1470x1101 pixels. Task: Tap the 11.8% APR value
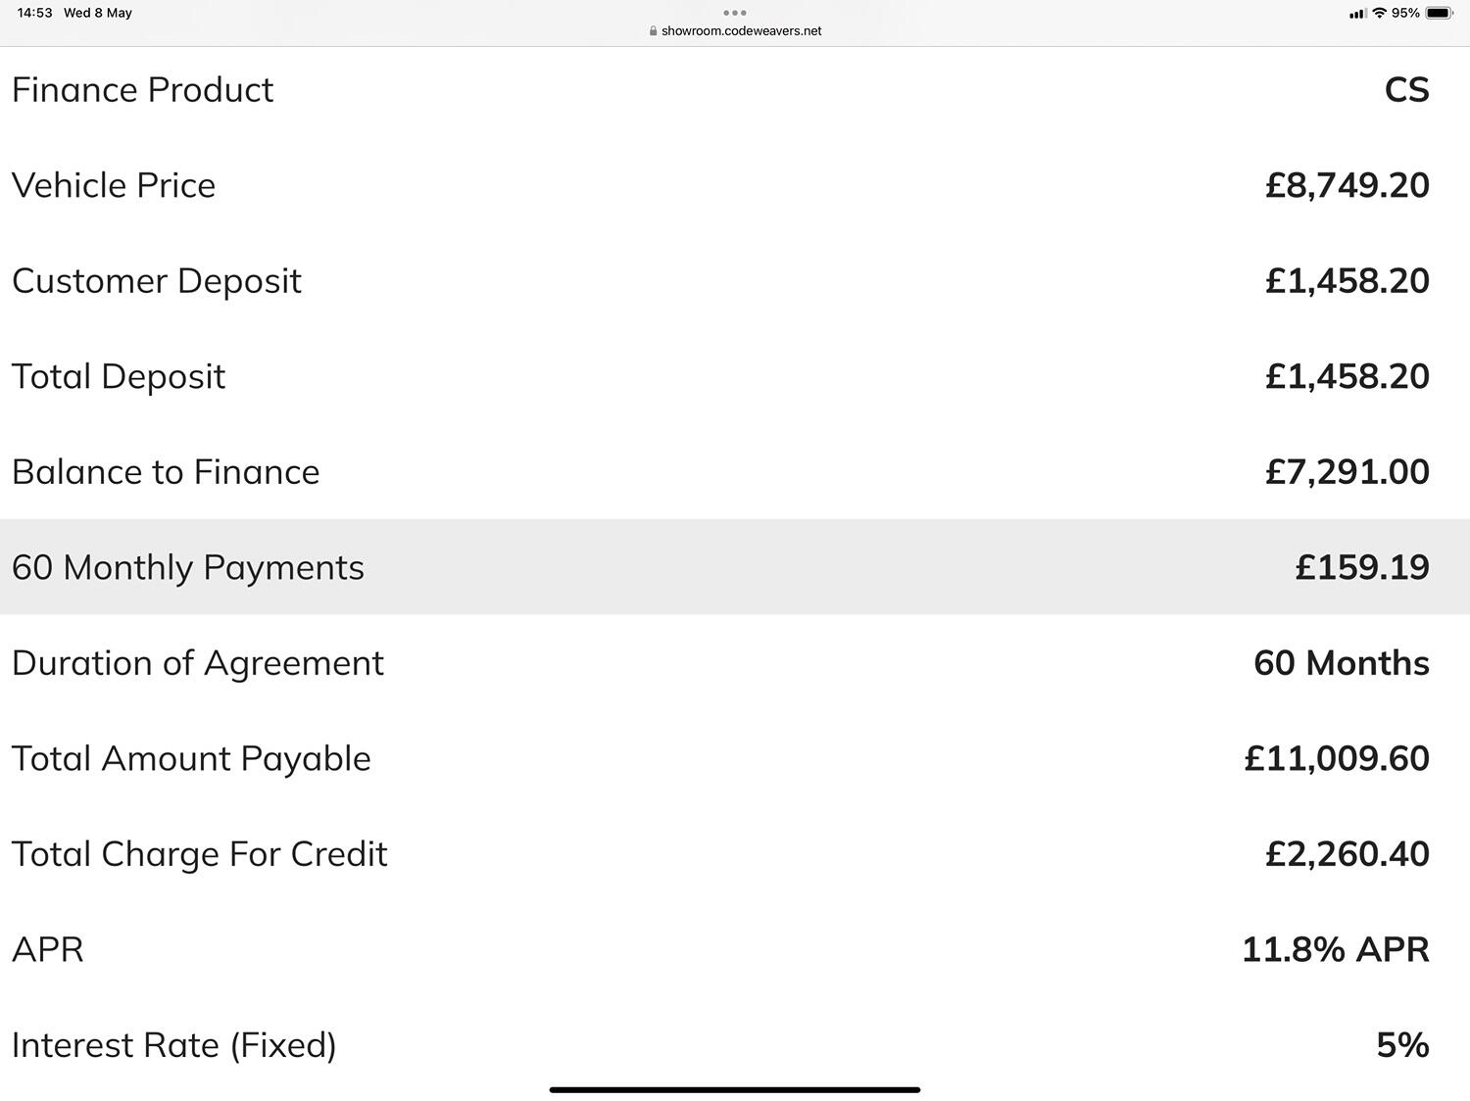pos(1336,949)
